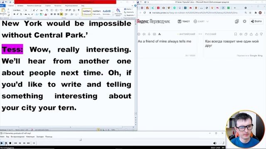Reload the Yandex Translate page
The height and width of the screenshot is (149, 266).
[145, 13]
